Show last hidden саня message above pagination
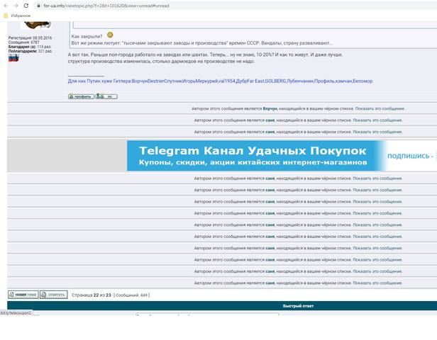Image resolution: width=437 pixels, height=340 pixels. point(377,283)
